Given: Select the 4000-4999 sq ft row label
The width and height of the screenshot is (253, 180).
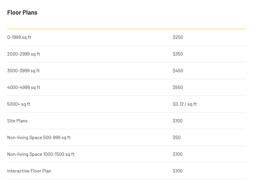Looking at the screenshot, I should click(24, 87).
